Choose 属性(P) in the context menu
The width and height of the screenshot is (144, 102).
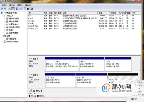[134, 99]
